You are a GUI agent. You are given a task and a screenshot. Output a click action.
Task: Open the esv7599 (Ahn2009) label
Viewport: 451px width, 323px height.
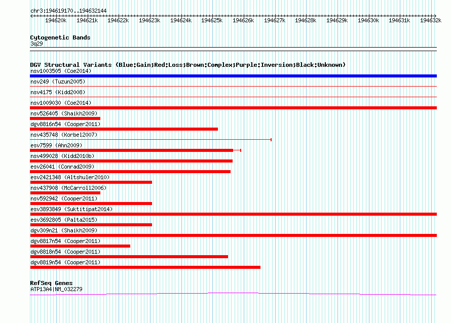pos(56,145)
